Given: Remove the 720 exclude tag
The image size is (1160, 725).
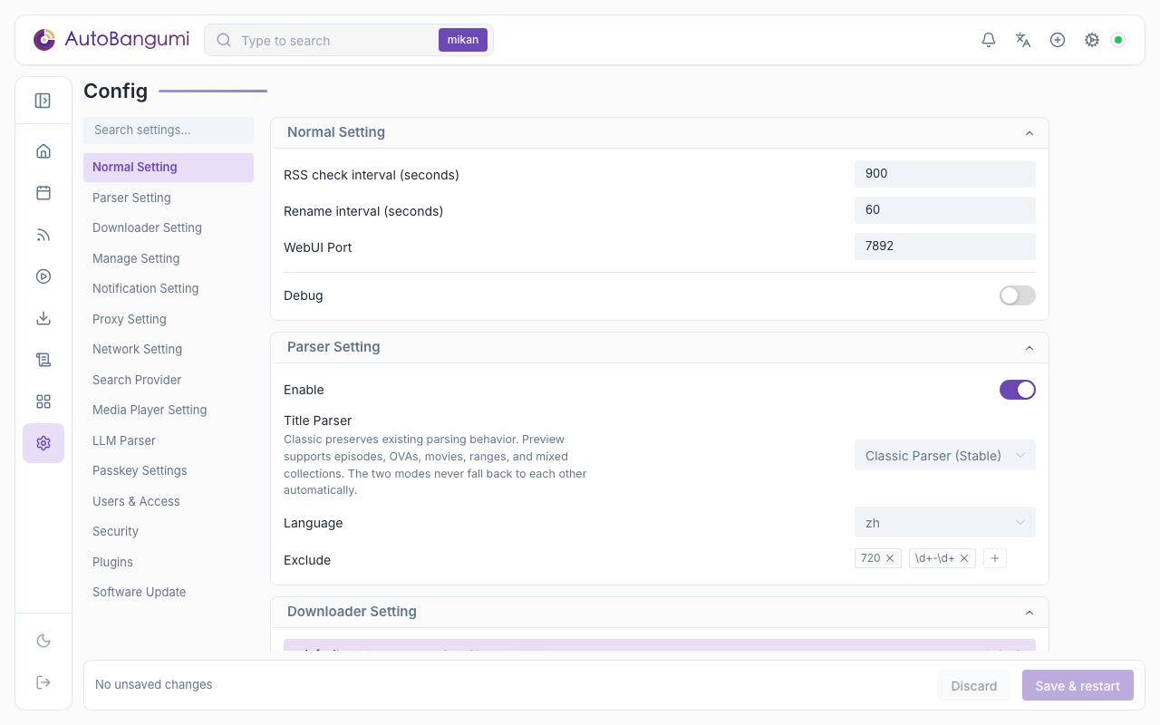Looking at the screenshot, I should click(890, 558).
